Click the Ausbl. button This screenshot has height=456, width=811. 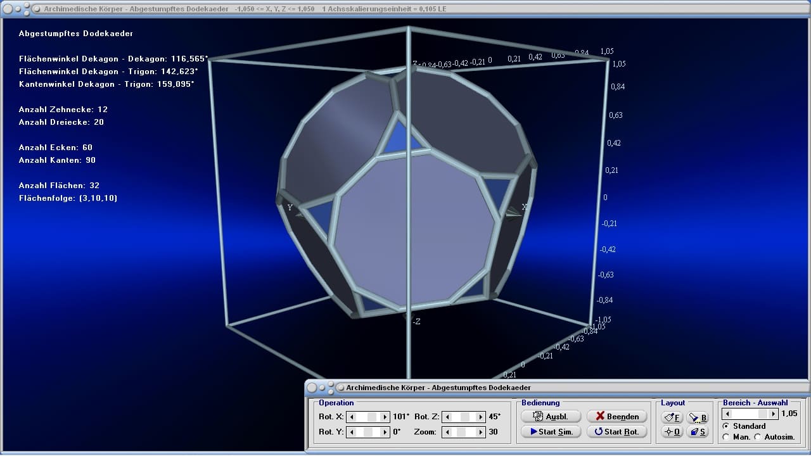click(551, 416)
